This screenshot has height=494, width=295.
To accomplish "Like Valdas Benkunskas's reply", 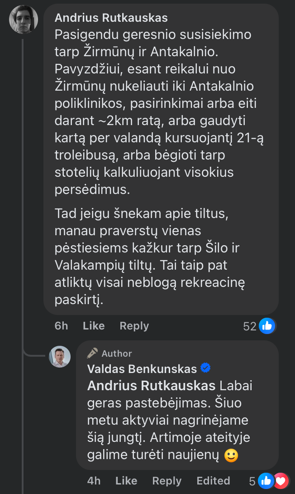I will (126, 481).
